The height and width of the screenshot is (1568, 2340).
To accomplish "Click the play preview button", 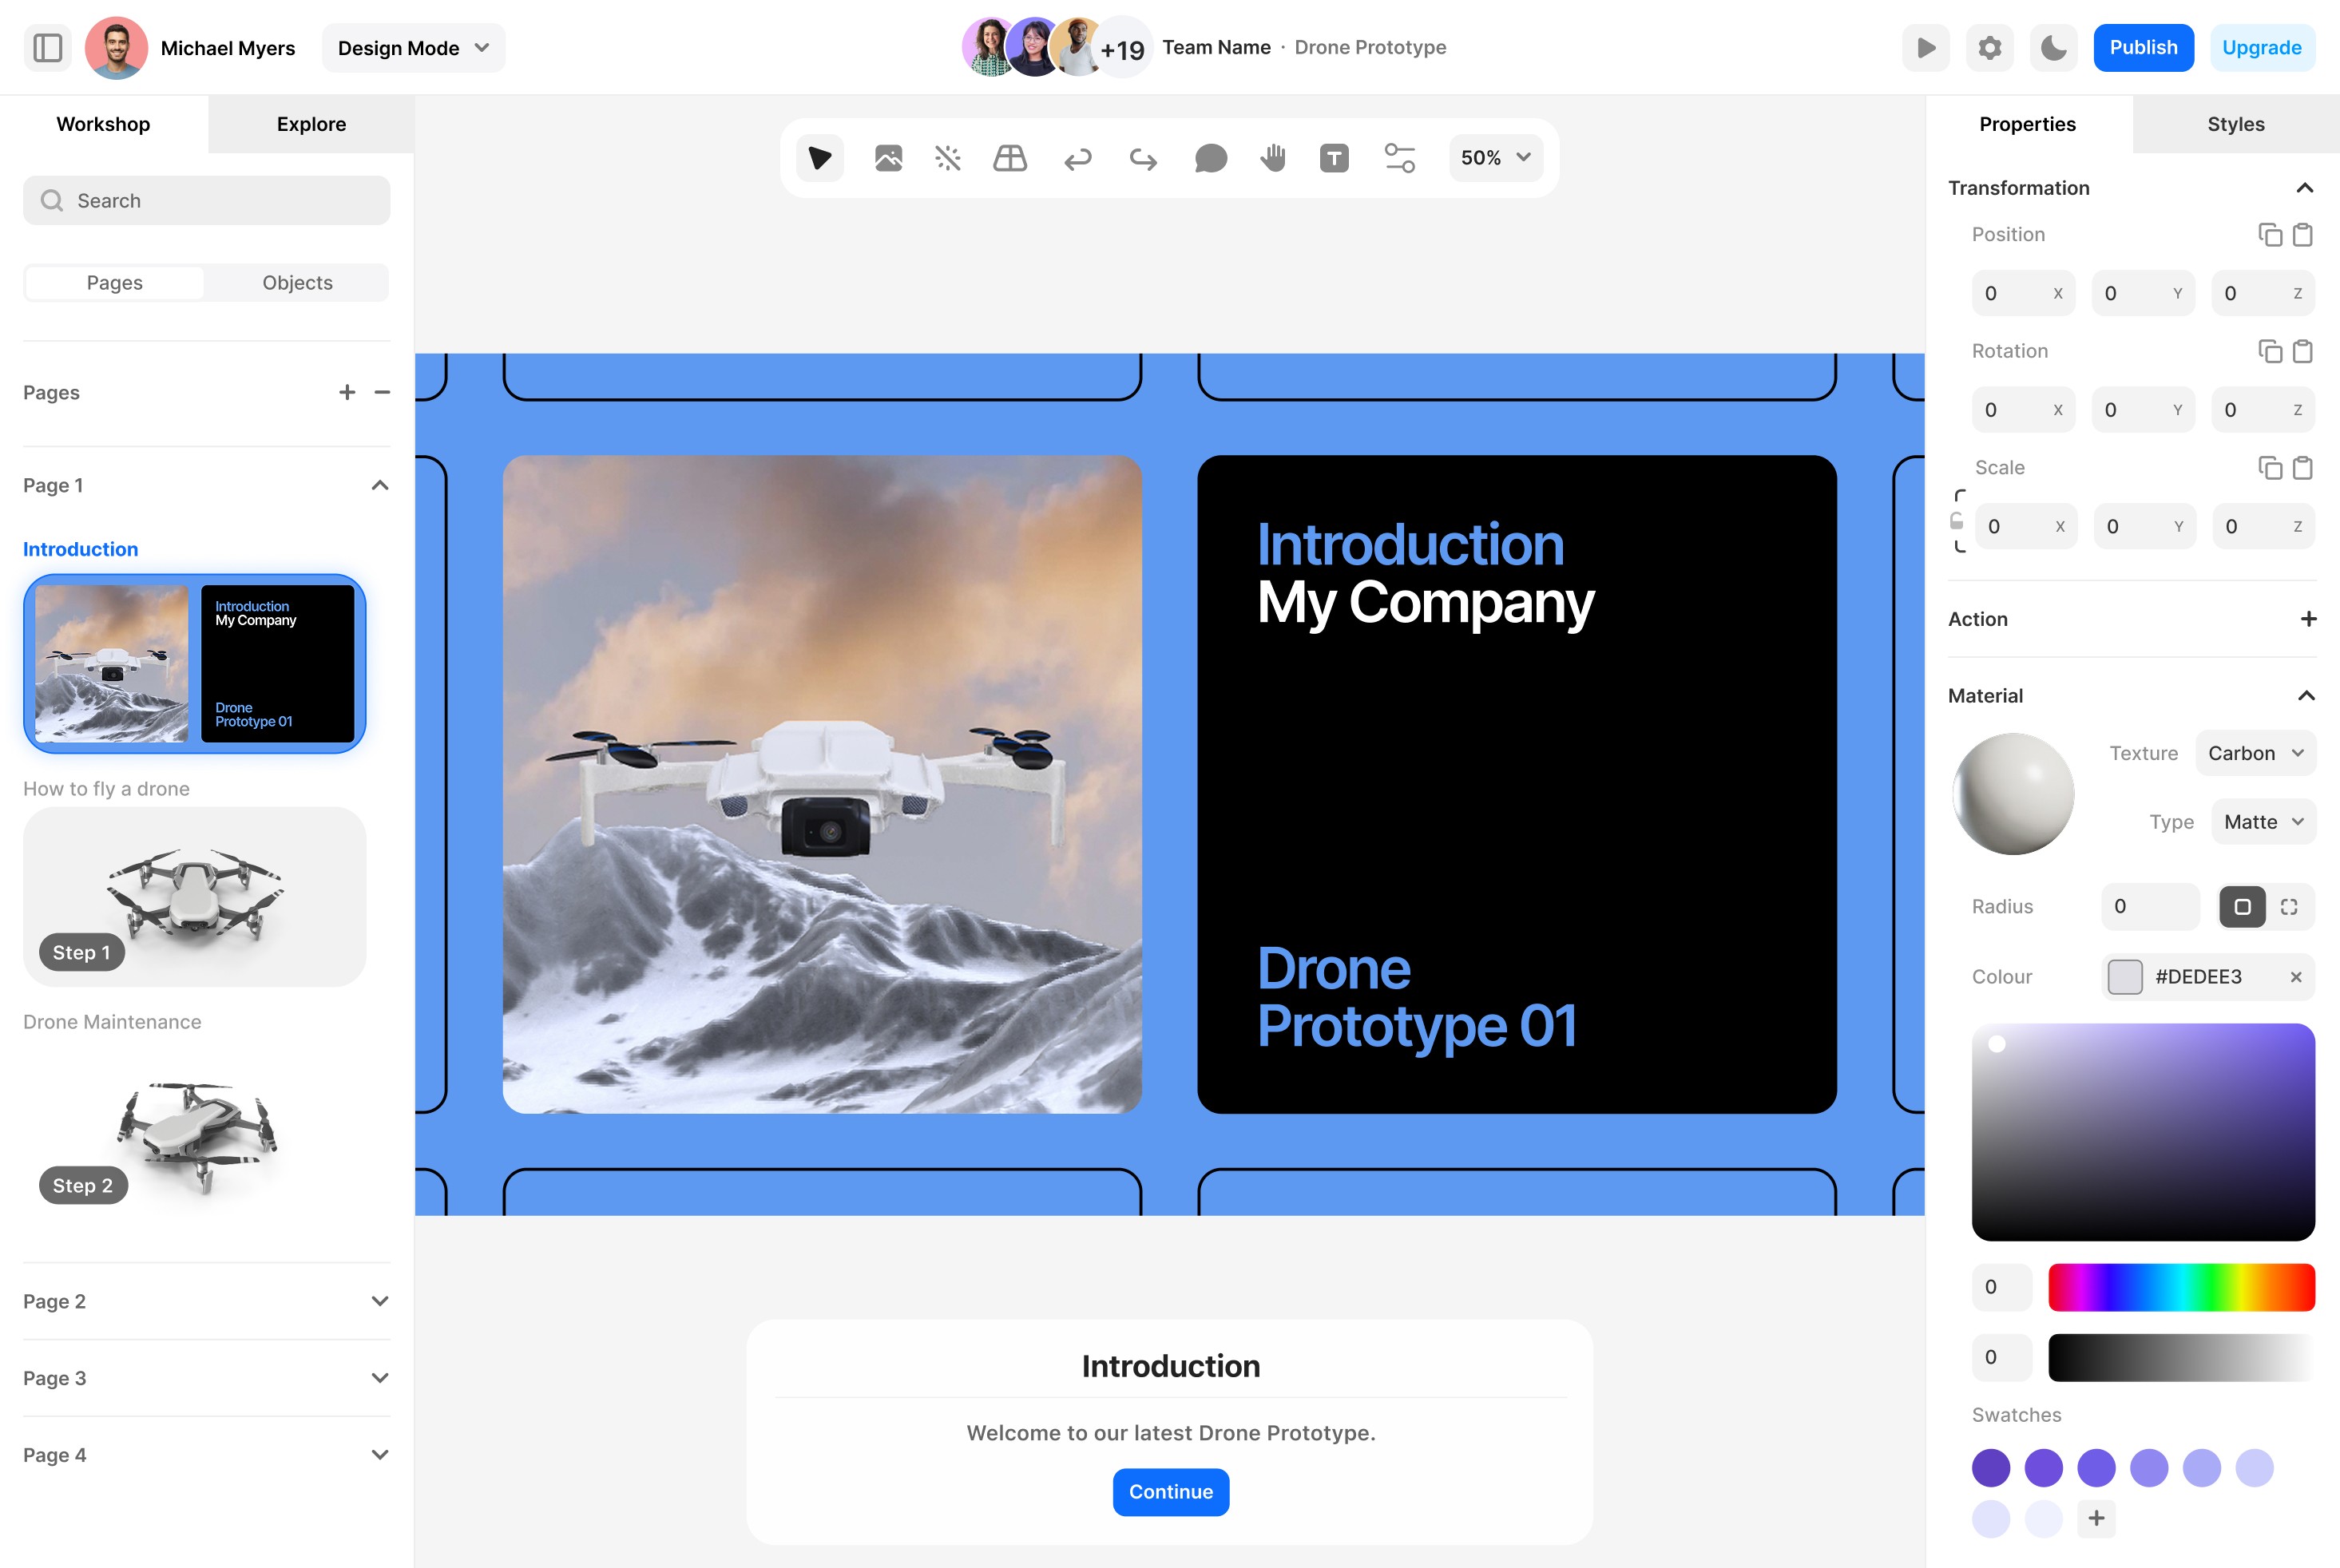I will (1925, 48).
